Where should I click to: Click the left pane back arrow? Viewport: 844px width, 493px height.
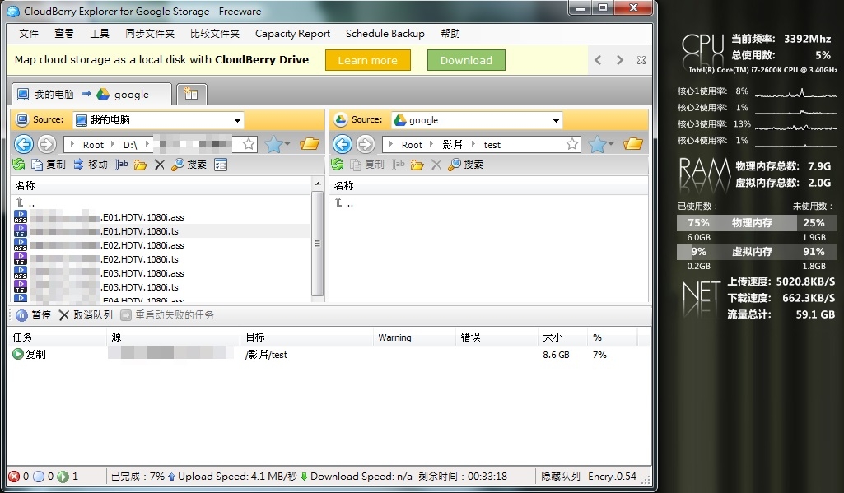pos(24,144)
